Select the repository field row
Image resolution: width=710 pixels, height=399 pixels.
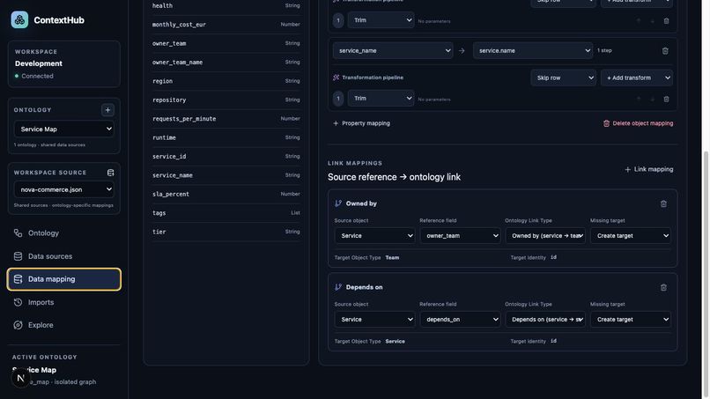(x=226, y=100)
